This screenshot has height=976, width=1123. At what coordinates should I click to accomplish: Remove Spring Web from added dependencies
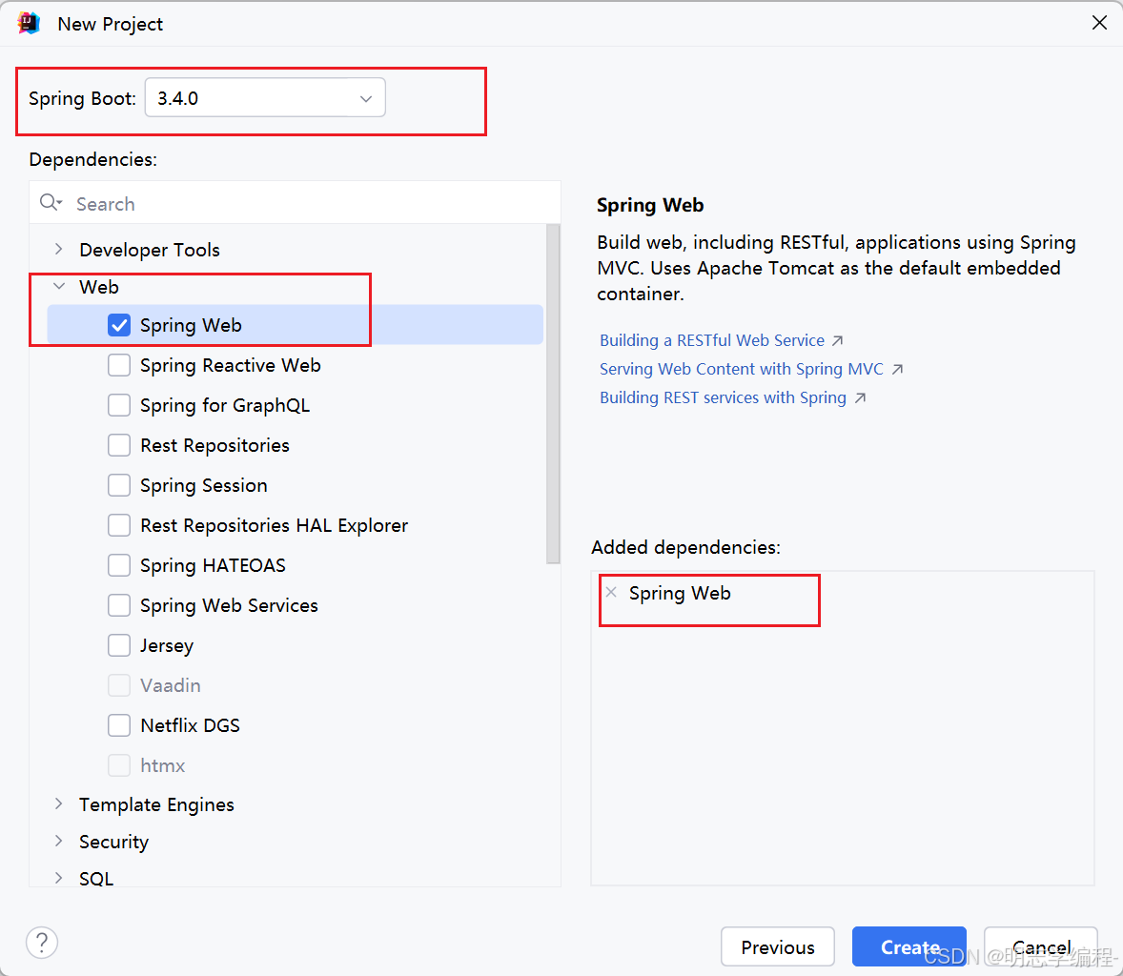point(611,593)
